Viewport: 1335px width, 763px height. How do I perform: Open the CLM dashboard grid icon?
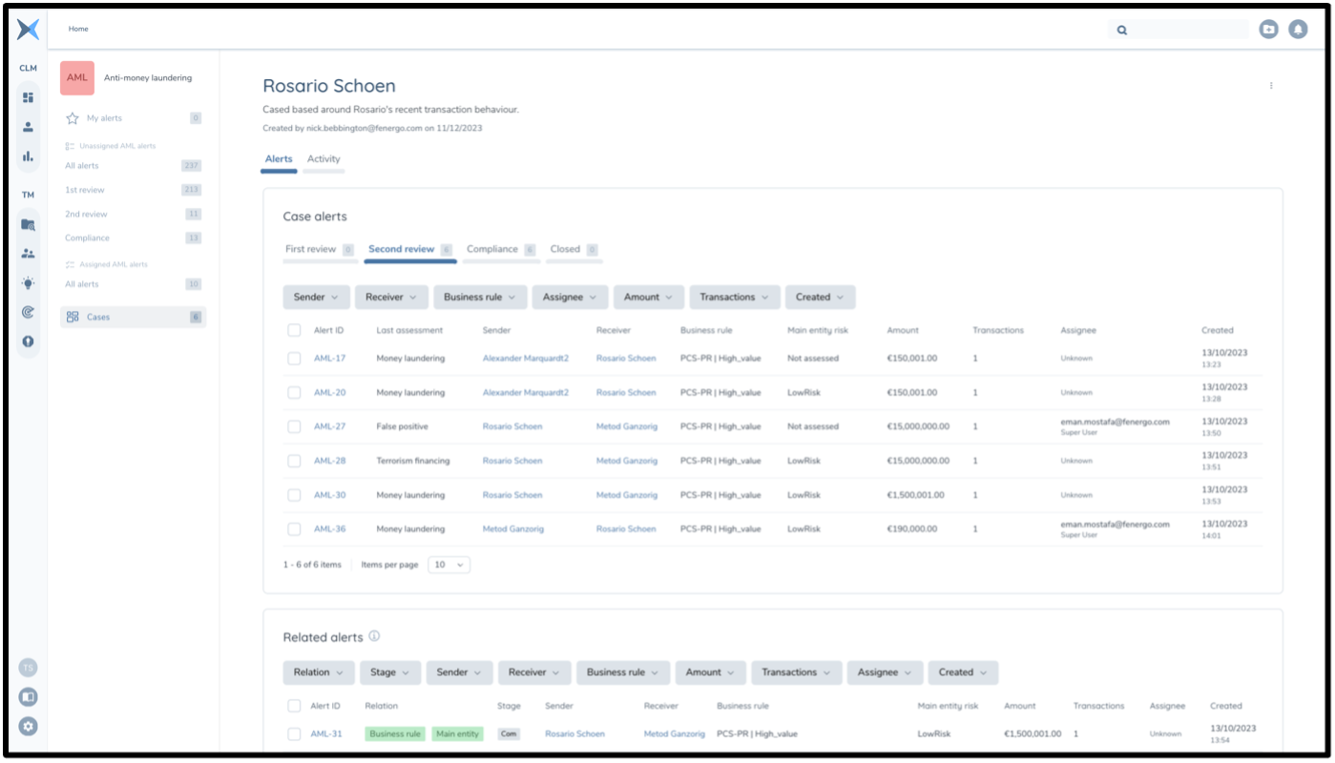[28, 96]
